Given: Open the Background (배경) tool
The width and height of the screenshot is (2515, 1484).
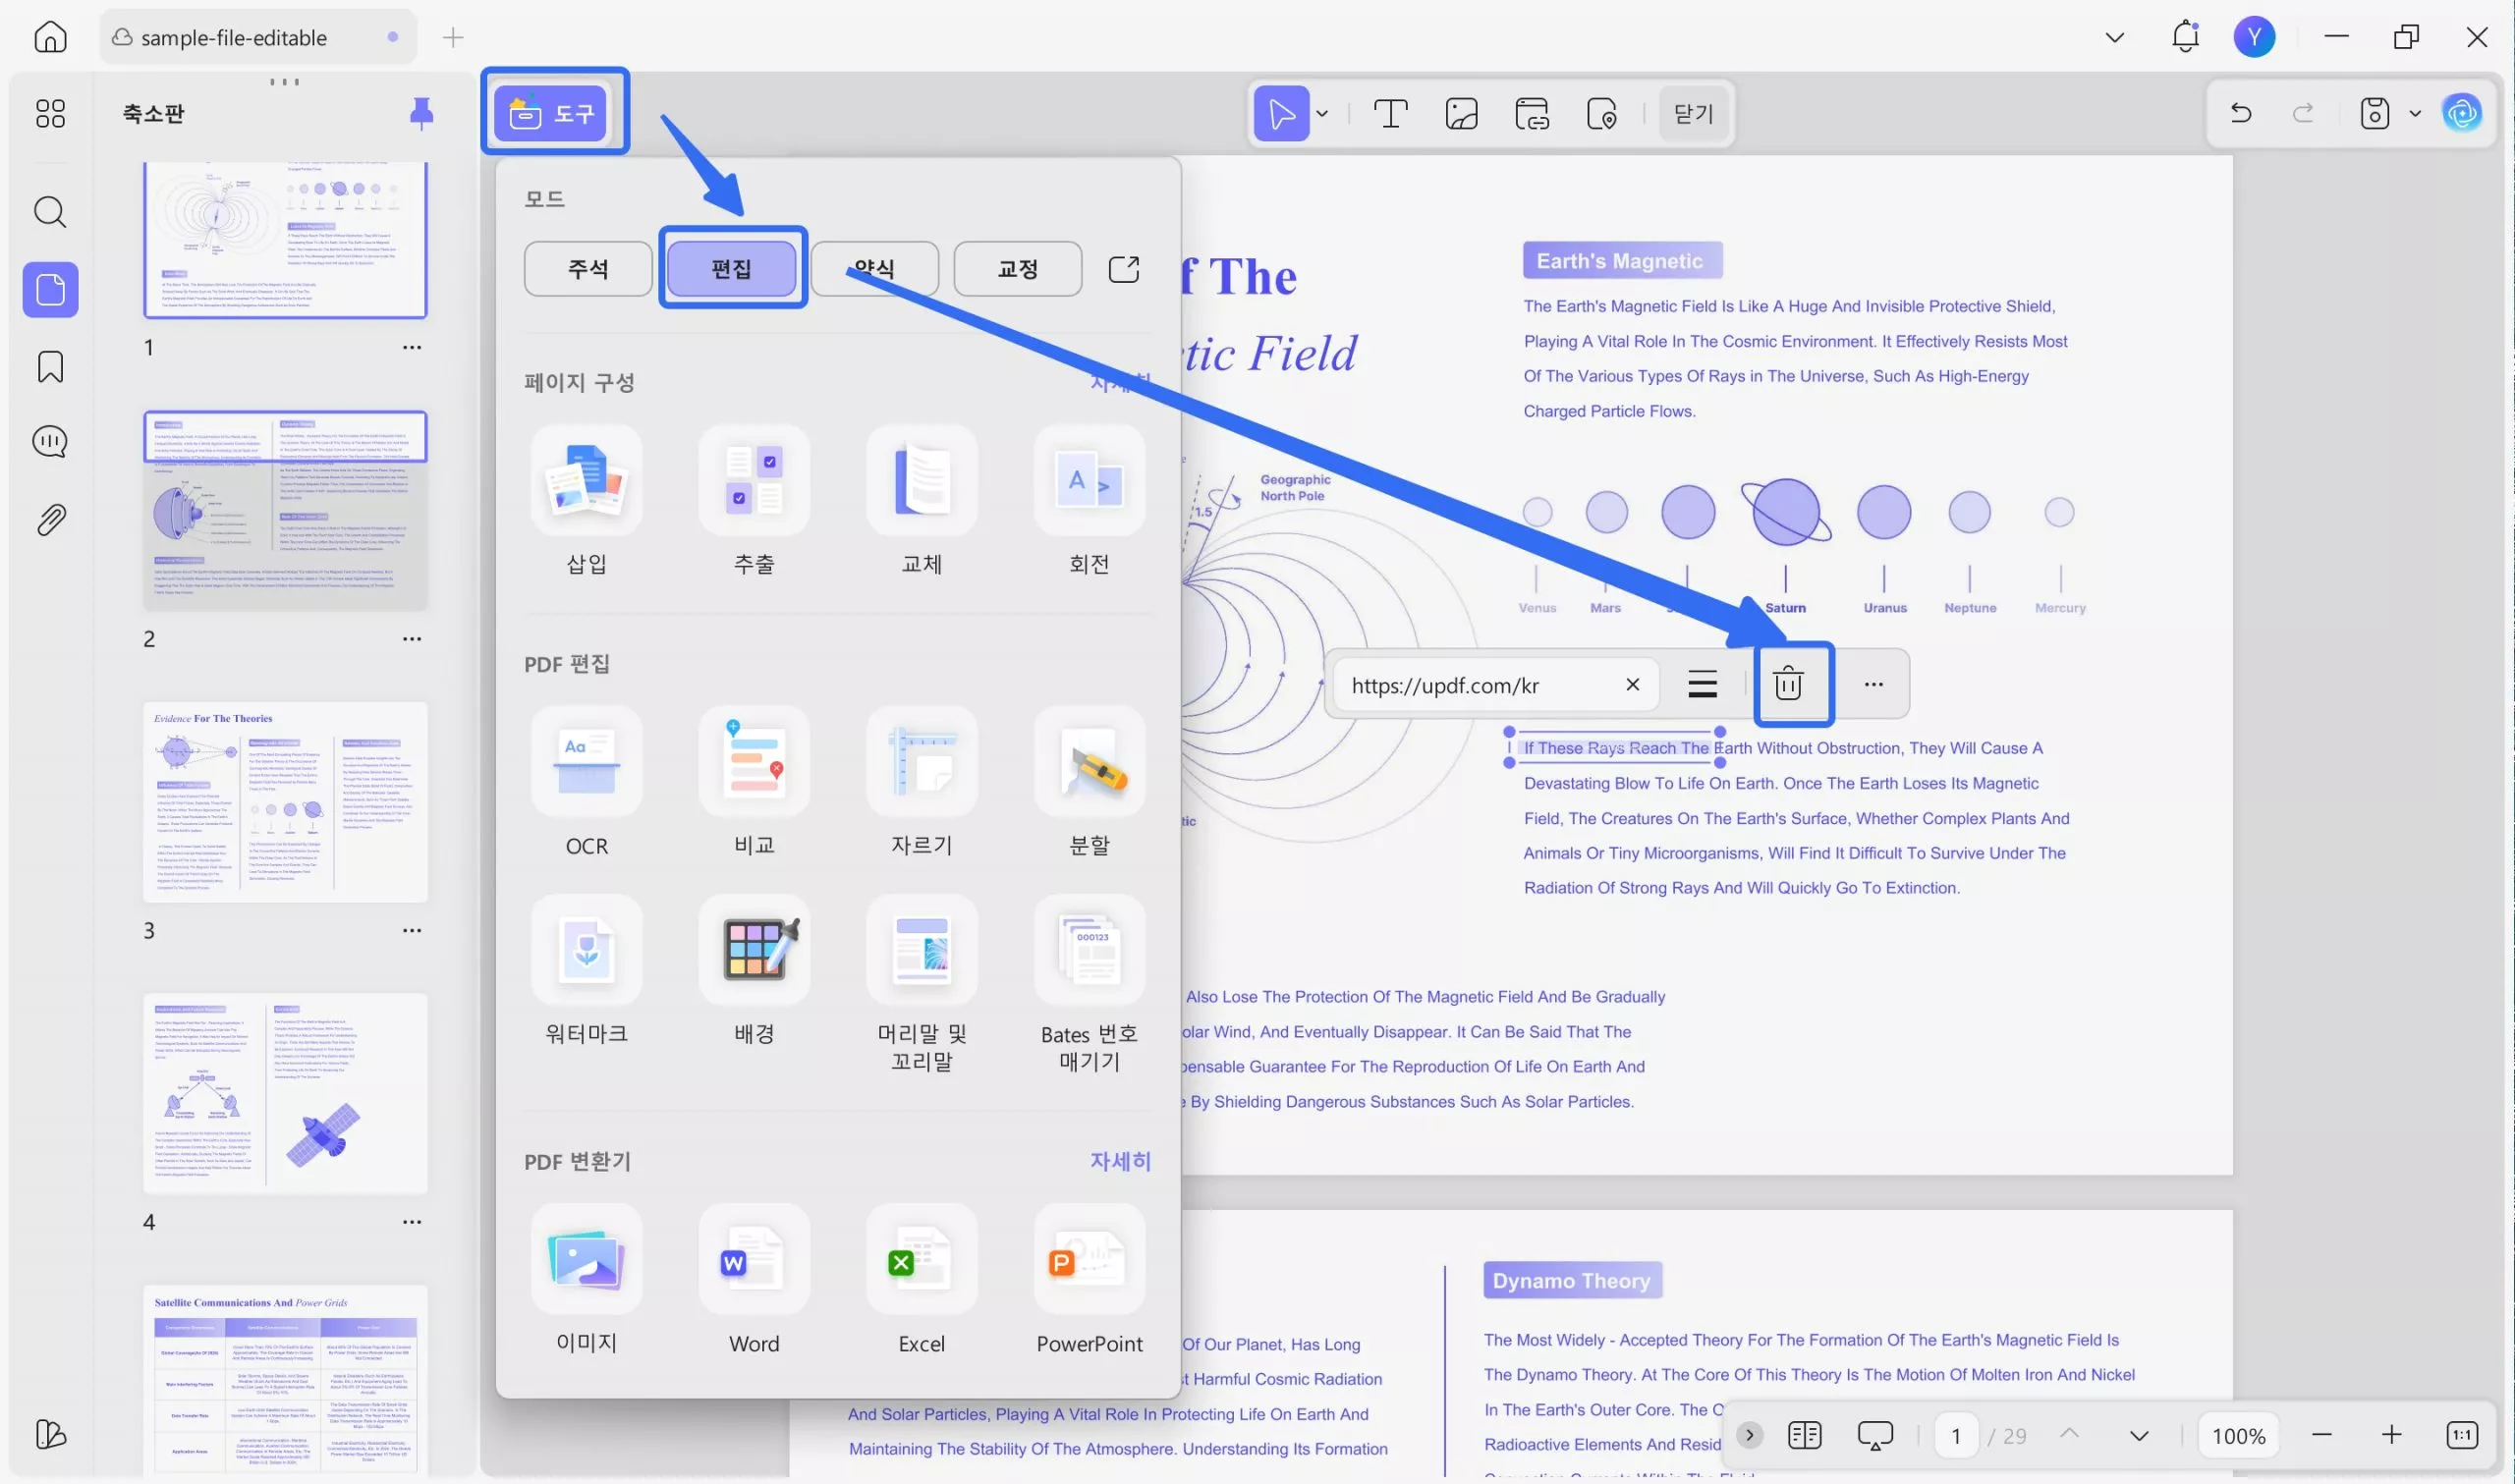Looking at the screenshot, I should click(x=754, y=950).
